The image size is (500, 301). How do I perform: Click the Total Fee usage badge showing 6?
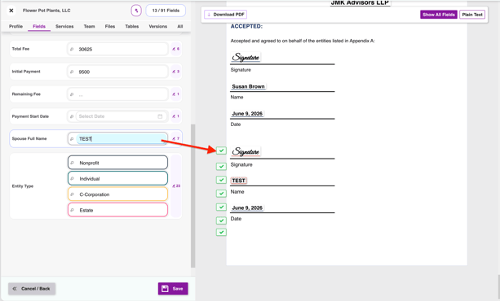point(175,49)
